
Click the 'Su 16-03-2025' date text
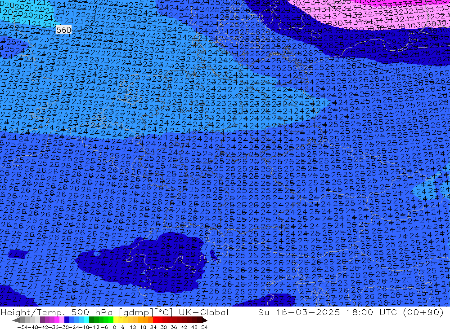point(299,312)
